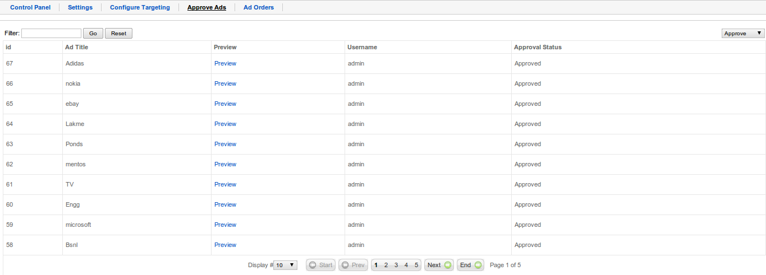Sort by the Ad Title column header
Screen dimensions: 766x275
[x=76, y=47]
